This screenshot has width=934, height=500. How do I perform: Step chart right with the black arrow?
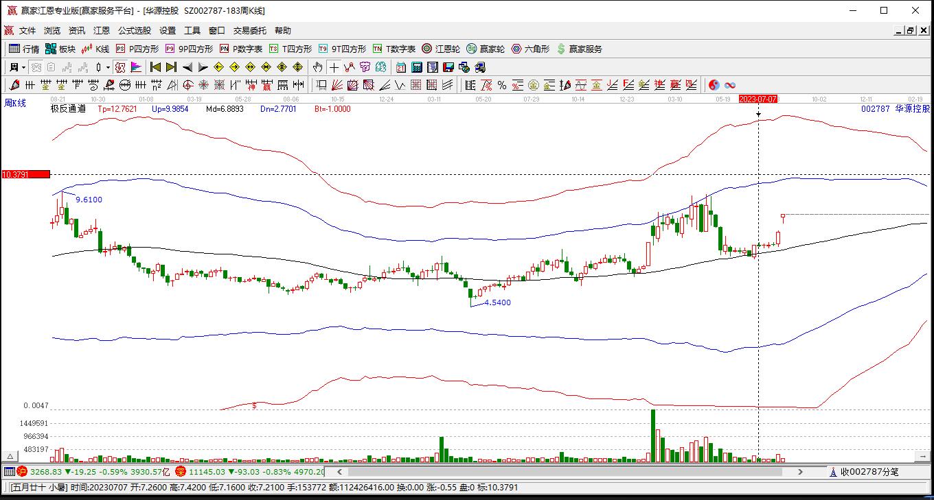pyautogui.click(x=203, y=67)
